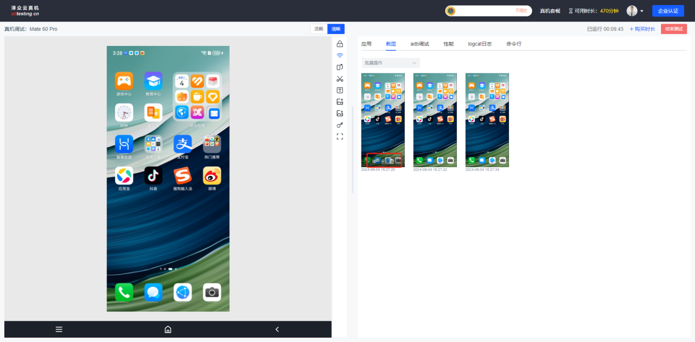Viewport: 695px width, 342px height.
Task: Open the logcat日志 tab
Action: coord(479,44)
